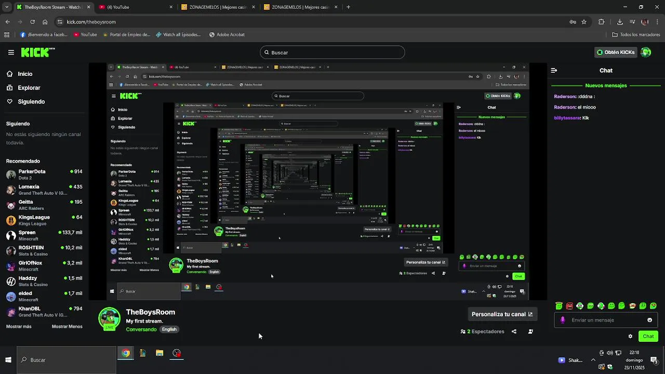Click the green Chat send button

(x=648, y=336)
